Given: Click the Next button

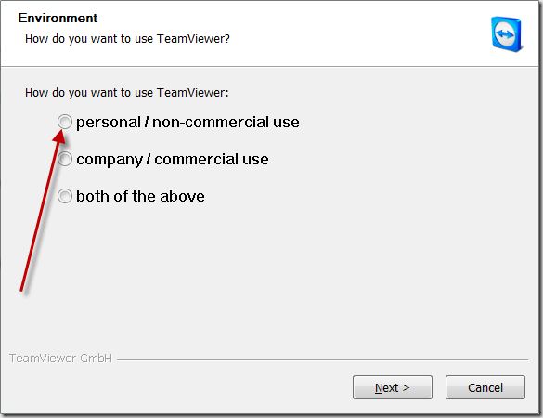Looking at the screenshot, I should coord(393,387).
